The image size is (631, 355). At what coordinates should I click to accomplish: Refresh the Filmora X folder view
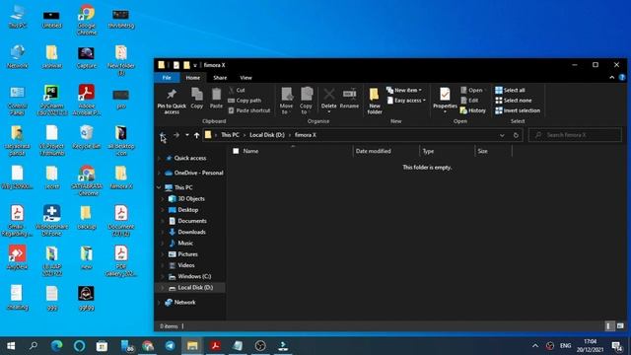click(x=516, y=135)
